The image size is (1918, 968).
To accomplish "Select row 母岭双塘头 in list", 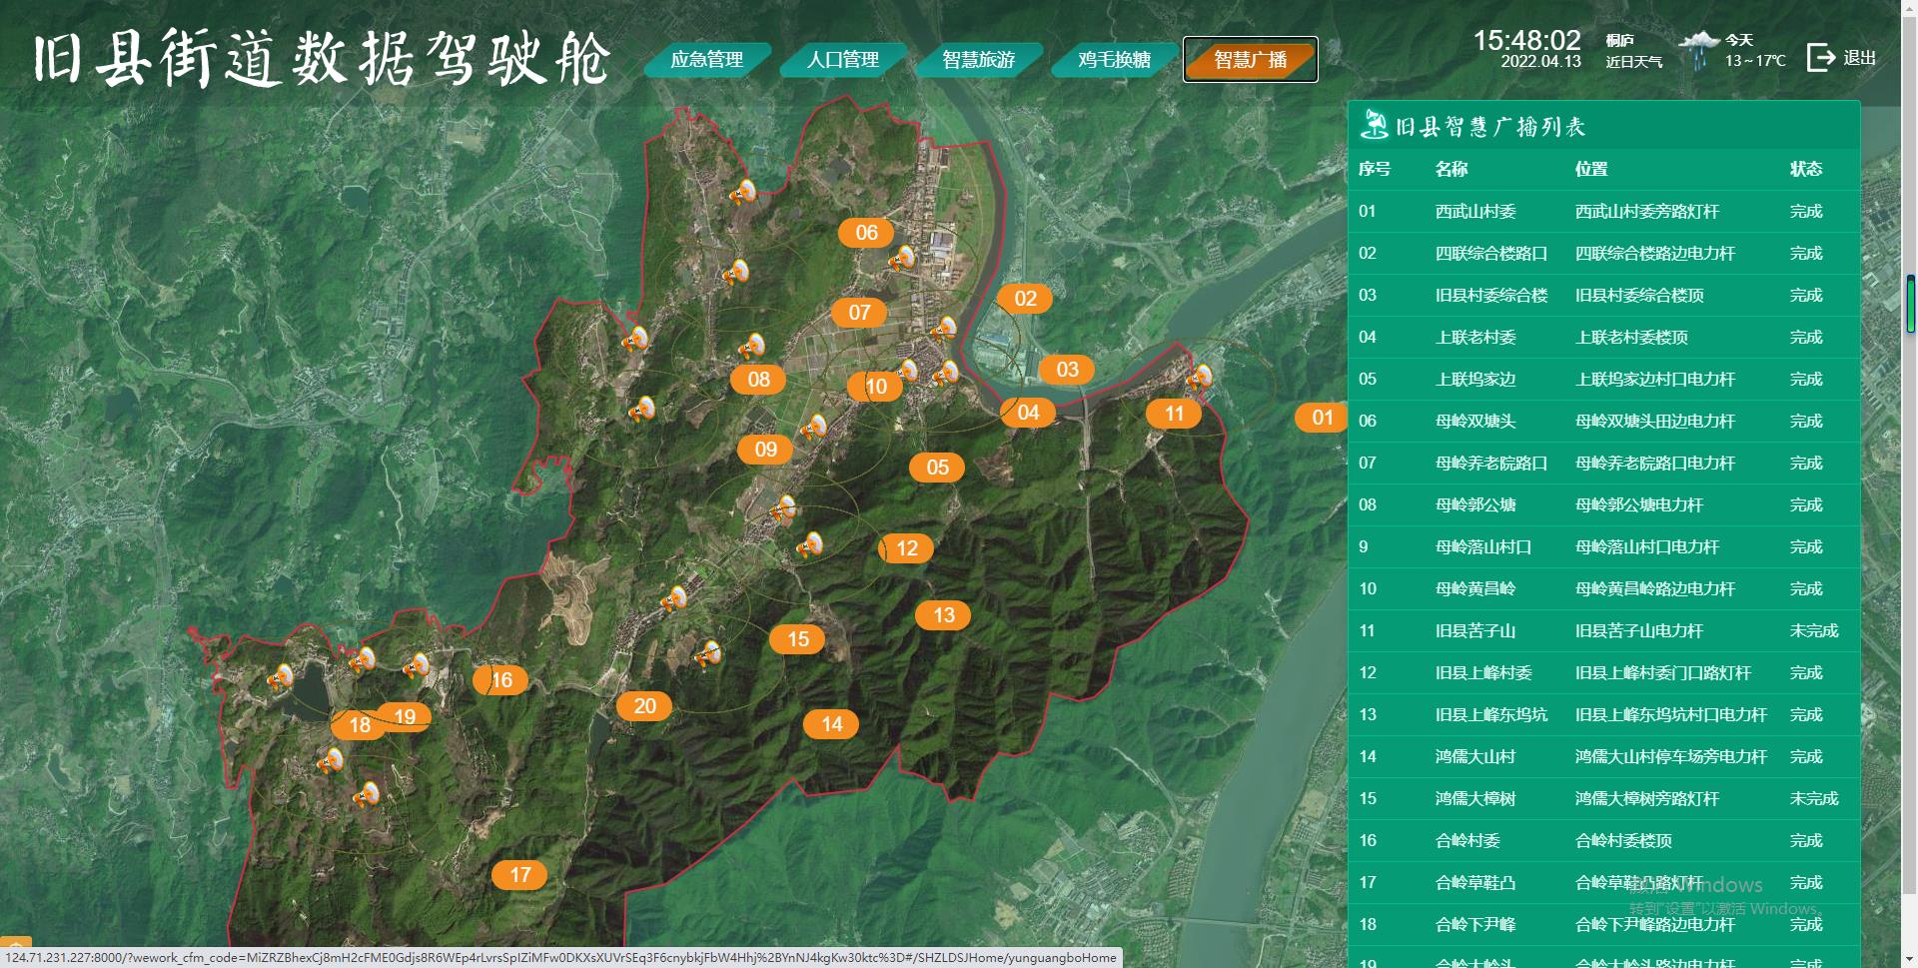I will coord(1603,422).
